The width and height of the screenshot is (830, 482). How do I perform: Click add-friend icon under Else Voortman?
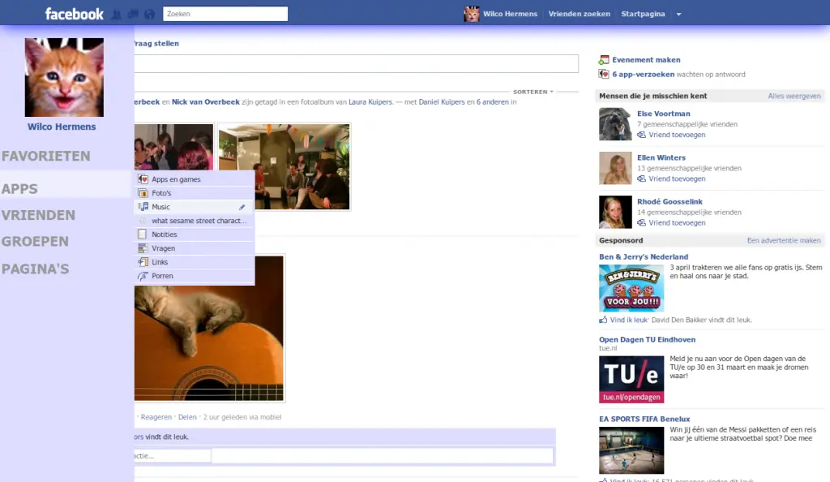[642, 135]
